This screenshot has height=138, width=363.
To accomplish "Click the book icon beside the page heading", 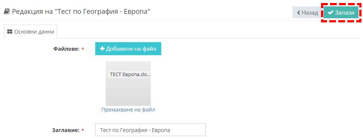I will click(x=7, y=11).
